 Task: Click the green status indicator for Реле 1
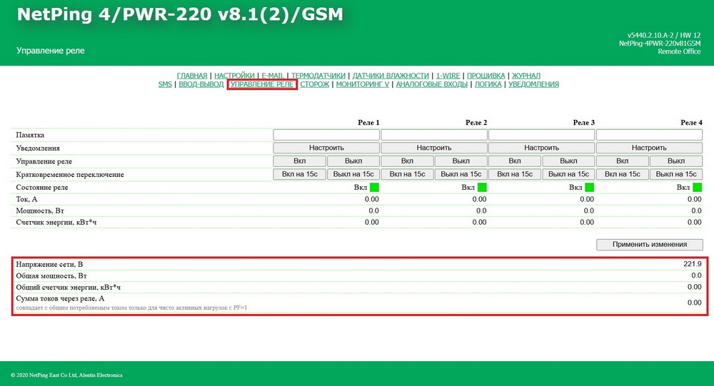pyautogui.click(x=375, y=187)
